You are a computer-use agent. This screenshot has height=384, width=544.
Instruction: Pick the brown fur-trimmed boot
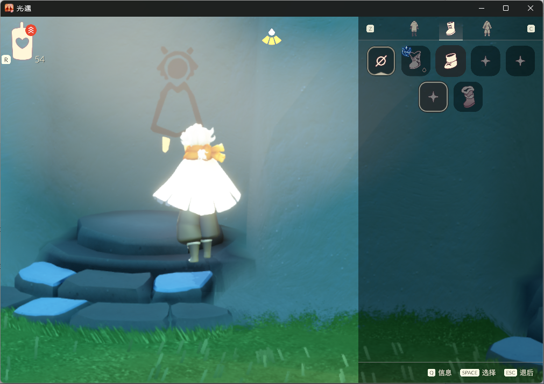[468, 97]
